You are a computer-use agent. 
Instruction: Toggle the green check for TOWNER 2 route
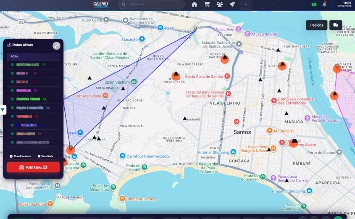click(12, 116)
